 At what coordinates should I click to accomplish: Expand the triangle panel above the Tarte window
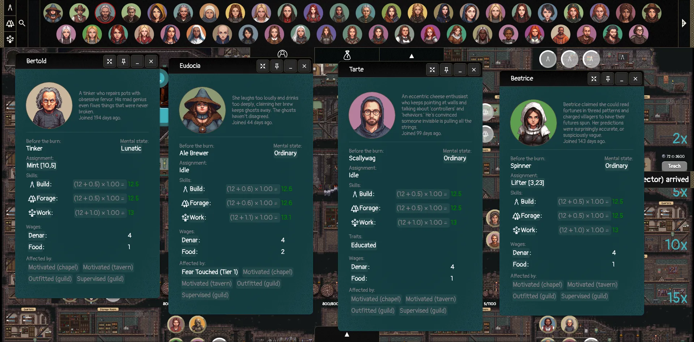coord(412,56)
